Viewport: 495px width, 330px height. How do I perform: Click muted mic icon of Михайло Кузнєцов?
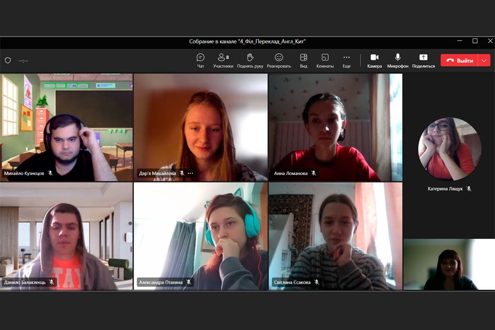coord(50,173)
